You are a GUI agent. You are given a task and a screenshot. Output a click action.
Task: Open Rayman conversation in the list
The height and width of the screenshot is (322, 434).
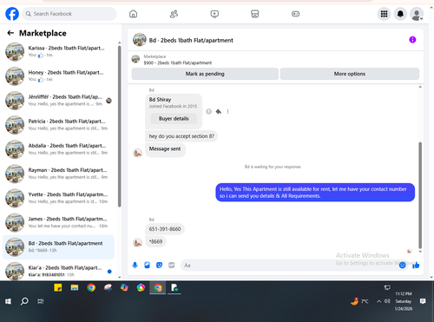tap(58, 174)
